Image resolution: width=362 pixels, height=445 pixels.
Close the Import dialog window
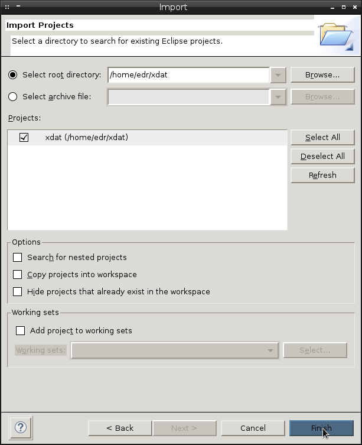[355, 7]
